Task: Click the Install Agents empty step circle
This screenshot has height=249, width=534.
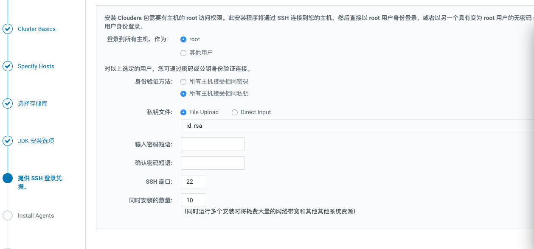Action: pyautogui.click(x=8, y=215)
